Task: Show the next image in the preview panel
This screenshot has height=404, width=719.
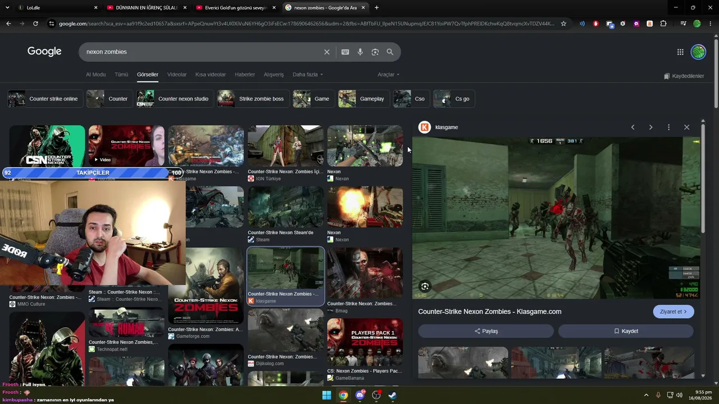Action: click(650, 127)
